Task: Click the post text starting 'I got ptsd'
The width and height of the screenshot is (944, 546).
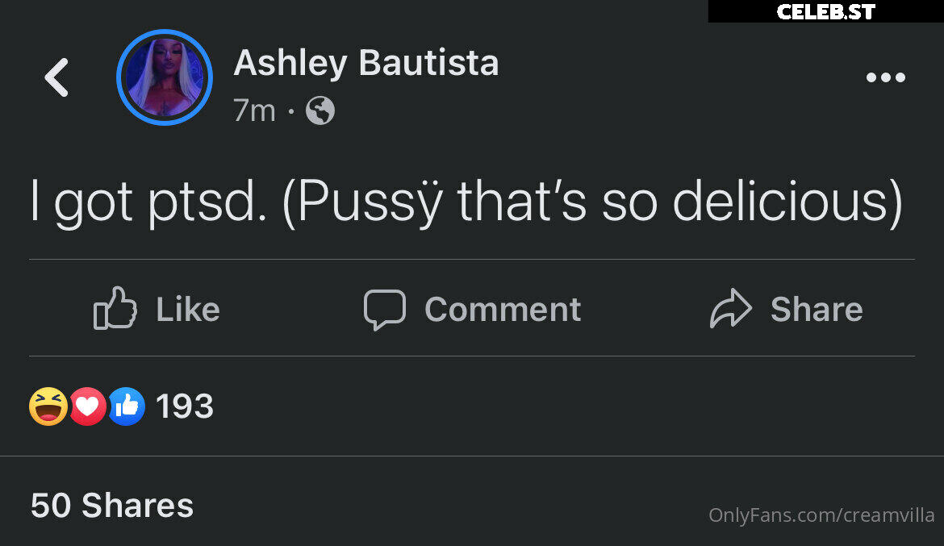Action: pyautogui.click(x=466, y=202)
